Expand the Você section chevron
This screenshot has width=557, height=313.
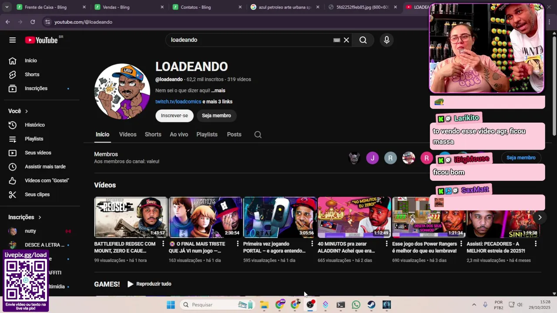[x=27, y=111]
